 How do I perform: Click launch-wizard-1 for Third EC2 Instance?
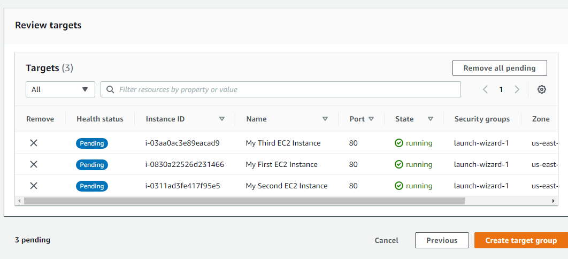(481, 143)
